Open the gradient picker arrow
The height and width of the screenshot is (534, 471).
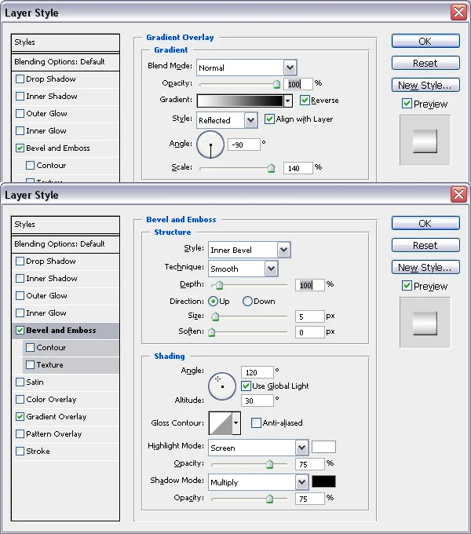pos(288,101)
